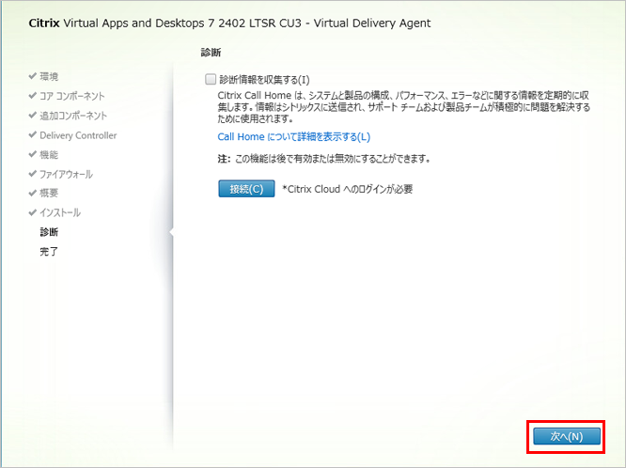The height and width of the screenshot is (468, 626).
Task: Click the sidebar pointer arrow beside 診断
Action: pos(170,232)
